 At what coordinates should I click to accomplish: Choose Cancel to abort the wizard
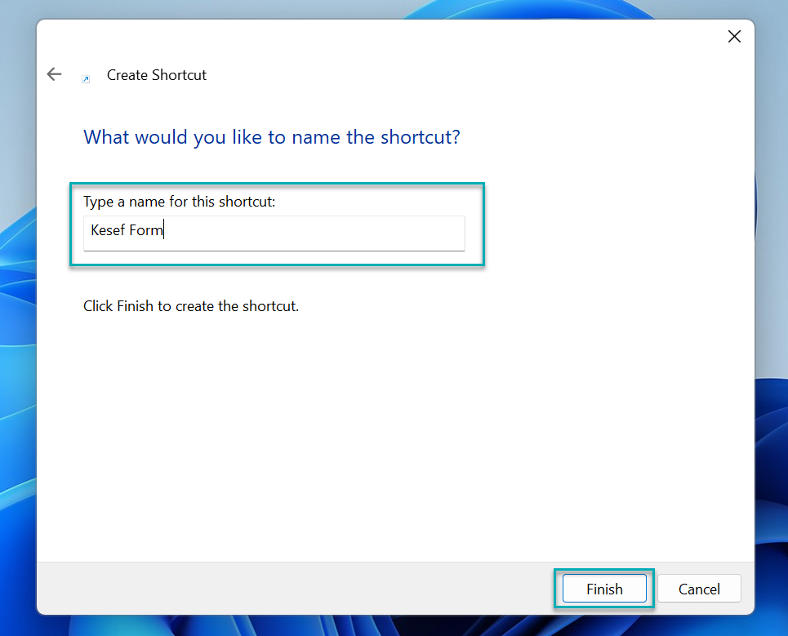click(699, 588)
